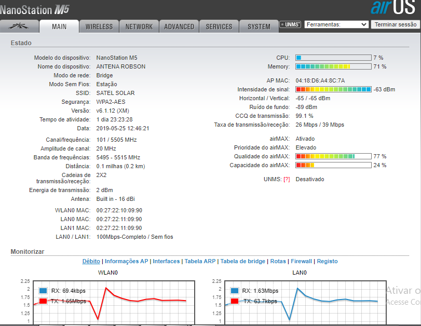Click the red TX legend box in WLAN0 chart
Image resolution: width=421 pixels, height=326 pixels.
tap(43, 301)
